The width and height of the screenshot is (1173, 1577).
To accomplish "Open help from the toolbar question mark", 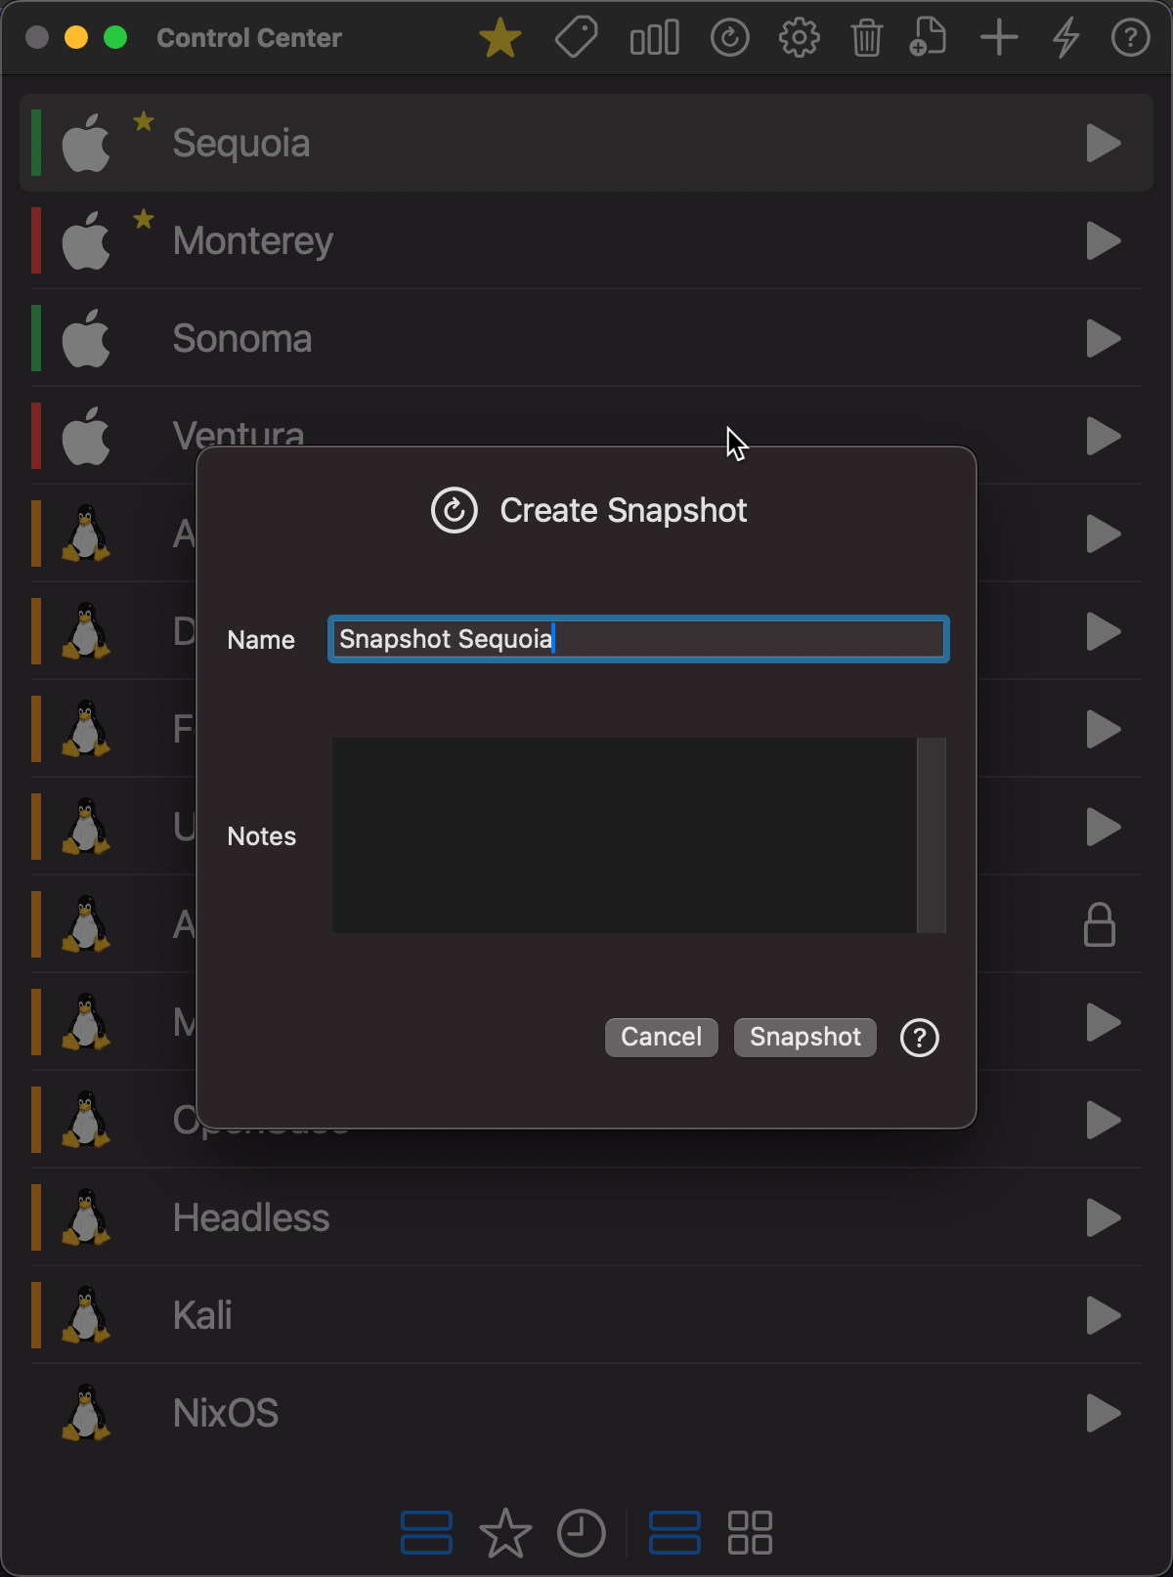I will (1130, 38).
